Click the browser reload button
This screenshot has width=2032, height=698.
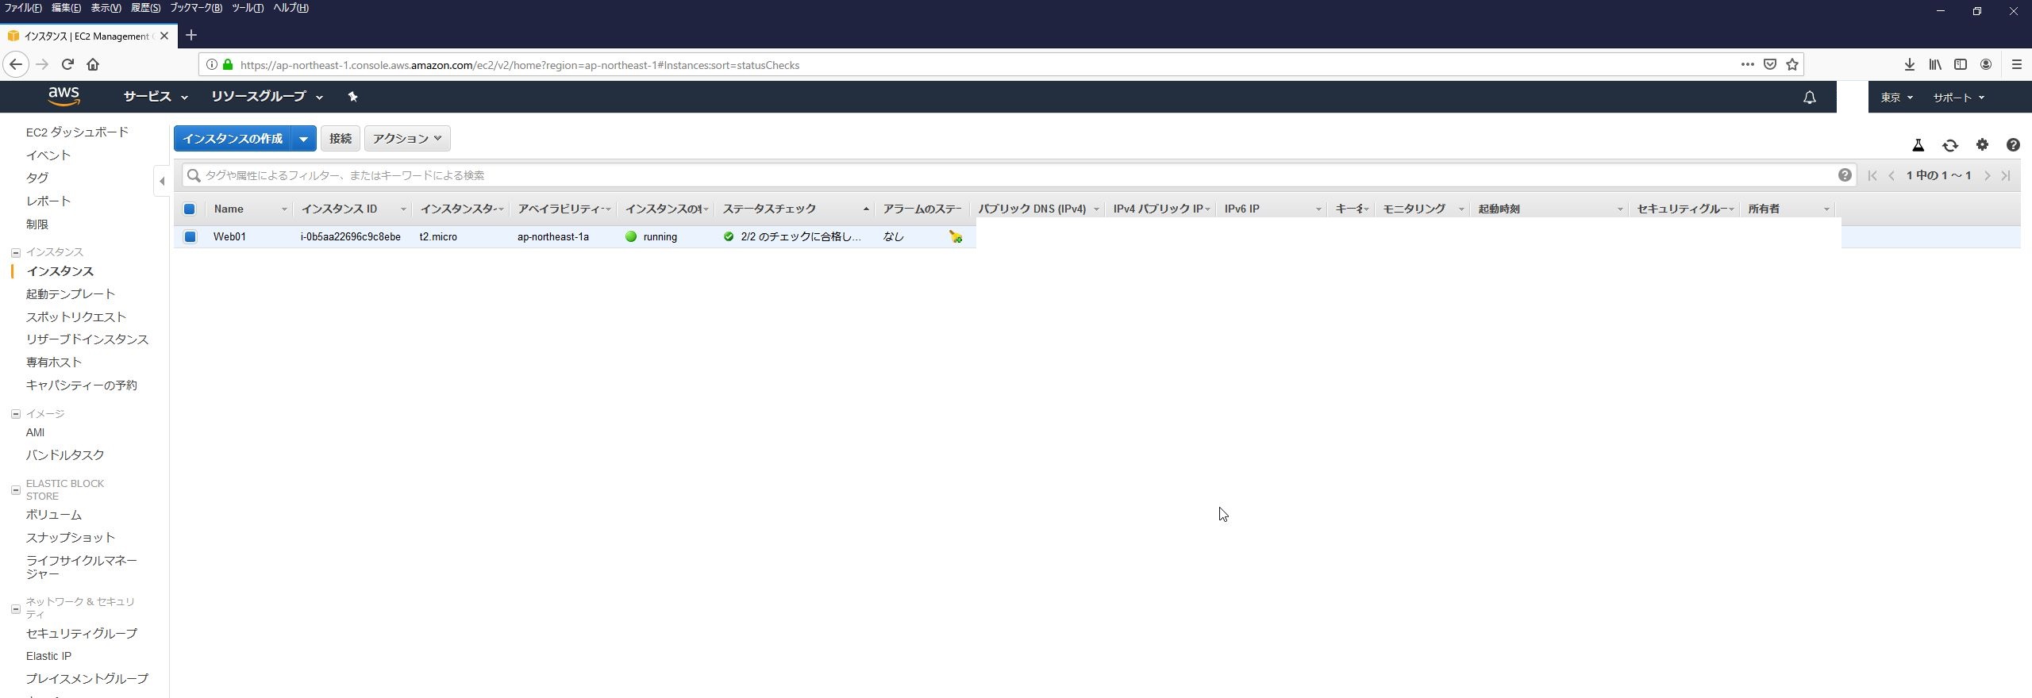point(67,64)
